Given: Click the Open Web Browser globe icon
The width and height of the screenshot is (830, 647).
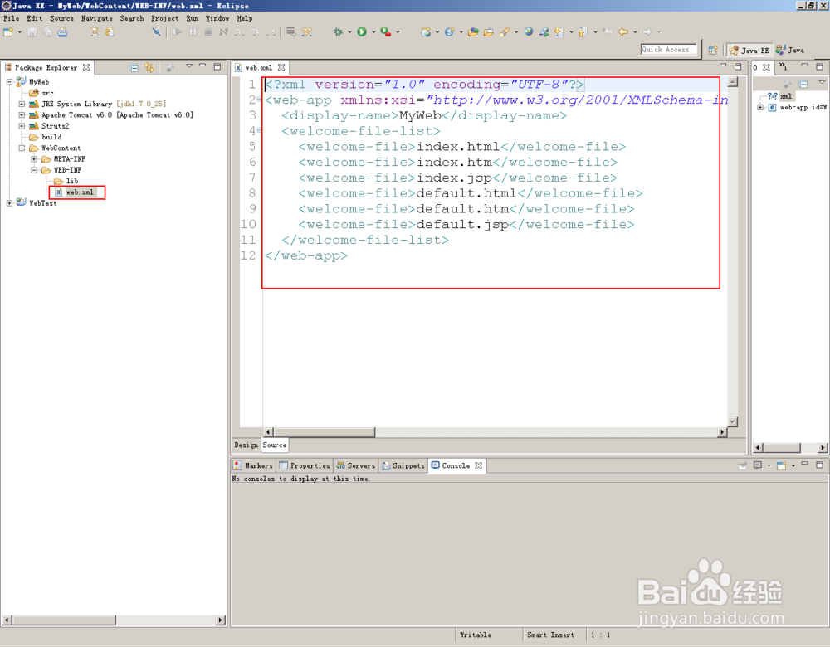Looking at the screenshot, I should (x=529, y=32).
